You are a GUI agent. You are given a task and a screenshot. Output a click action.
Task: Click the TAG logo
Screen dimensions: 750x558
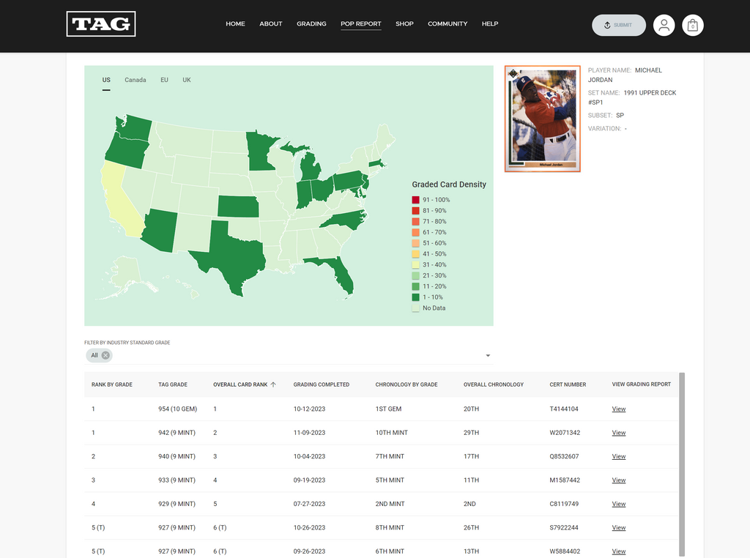coord(101,24)
